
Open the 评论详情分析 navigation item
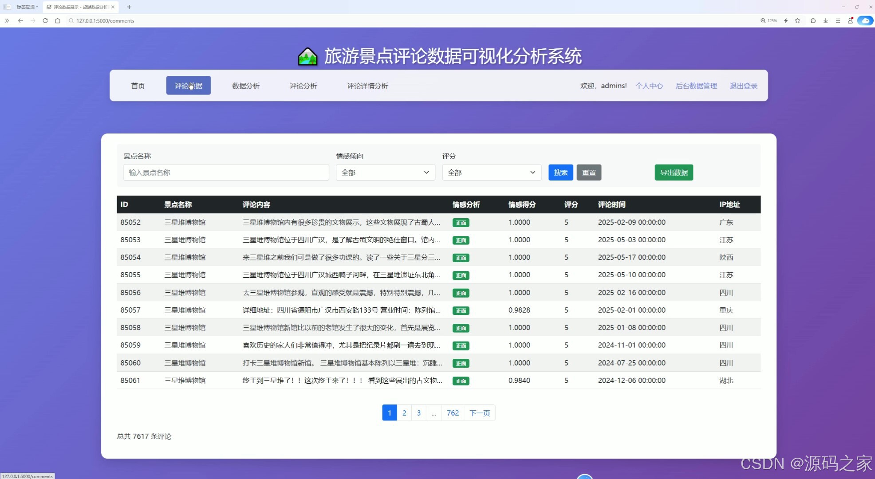[367, 86]
